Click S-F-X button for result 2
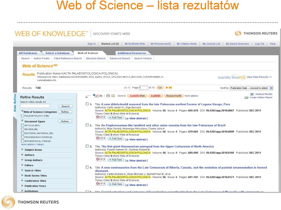Image resolution: width=281 pixels, height=210 pixels. [101, 138]
